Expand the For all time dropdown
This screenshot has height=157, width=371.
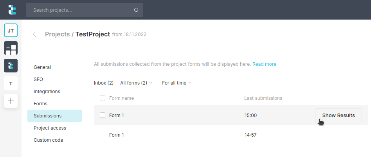pyautogui.click(x=176, y=83)
